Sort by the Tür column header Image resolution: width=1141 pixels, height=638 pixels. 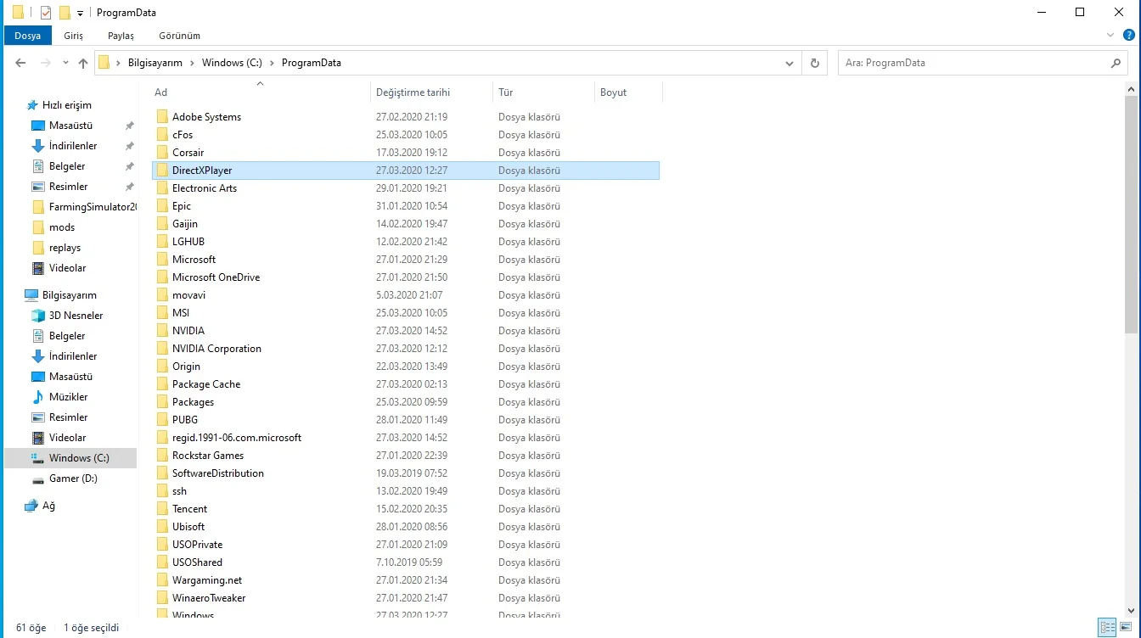point(544,92)
